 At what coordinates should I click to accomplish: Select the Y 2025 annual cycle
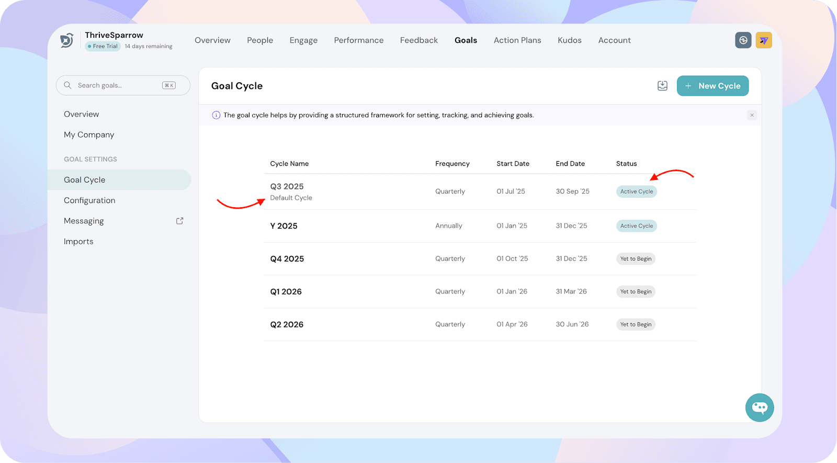(x=284, y=226)
